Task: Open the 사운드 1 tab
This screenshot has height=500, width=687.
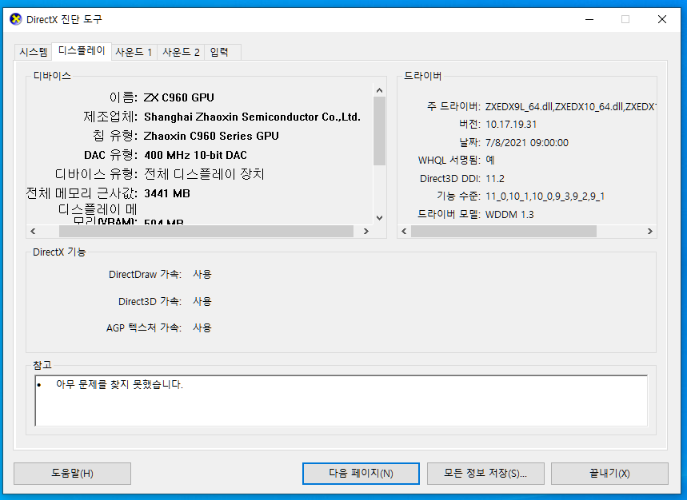Action: click(x=134, y=52)
